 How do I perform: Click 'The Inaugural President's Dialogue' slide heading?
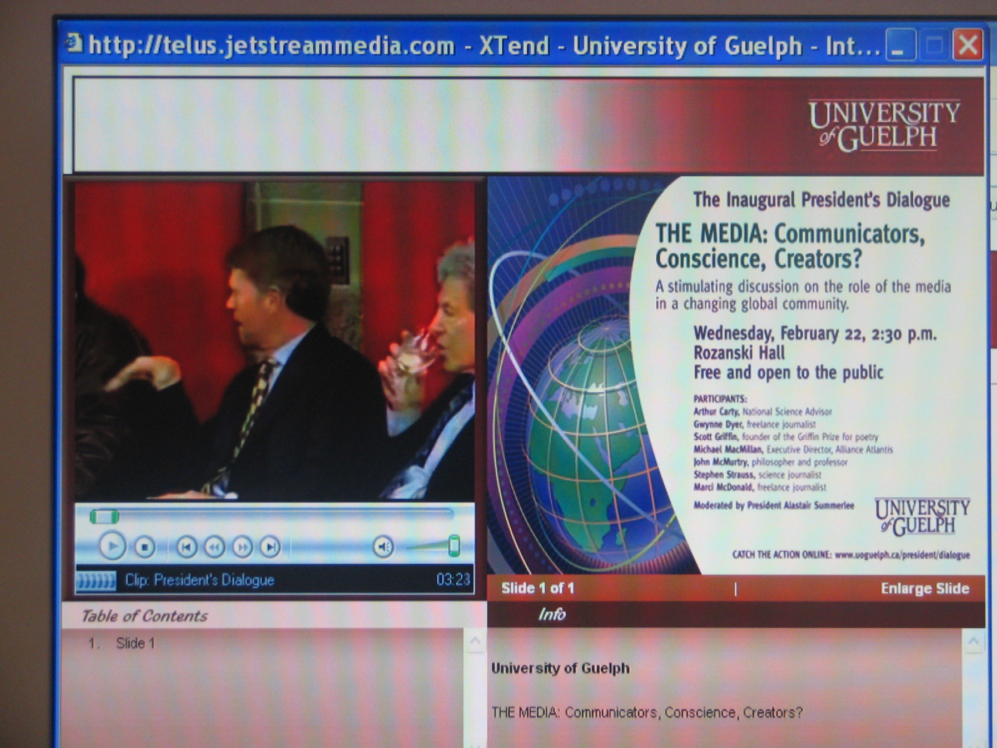point(821,200)
